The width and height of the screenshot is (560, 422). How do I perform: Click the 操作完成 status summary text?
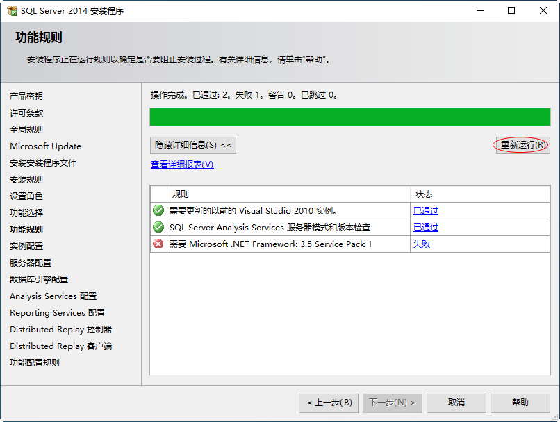tap(245, 95)
